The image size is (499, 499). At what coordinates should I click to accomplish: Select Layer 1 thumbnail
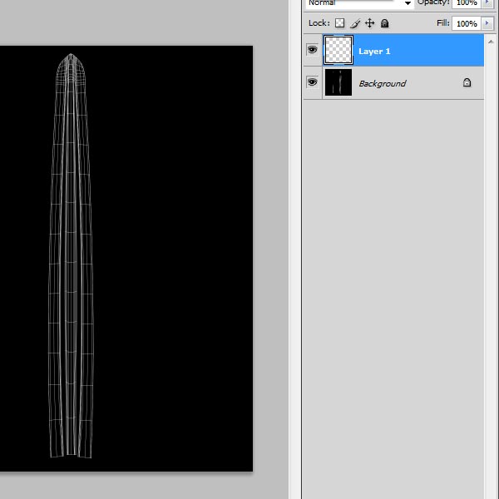(x=338, y=50)
